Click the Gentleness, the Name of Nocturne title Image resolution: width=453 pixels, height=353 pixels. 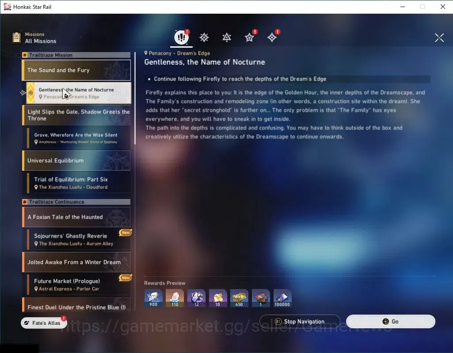point(205,62)
